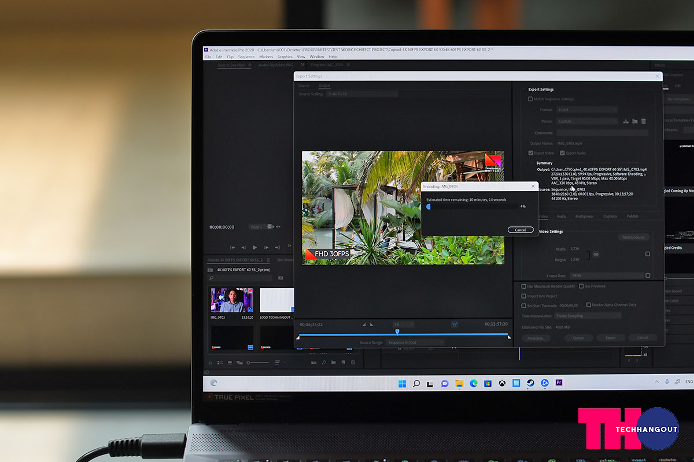
Task: Enable Use Previews checkbox
Action: pos(581,286)
